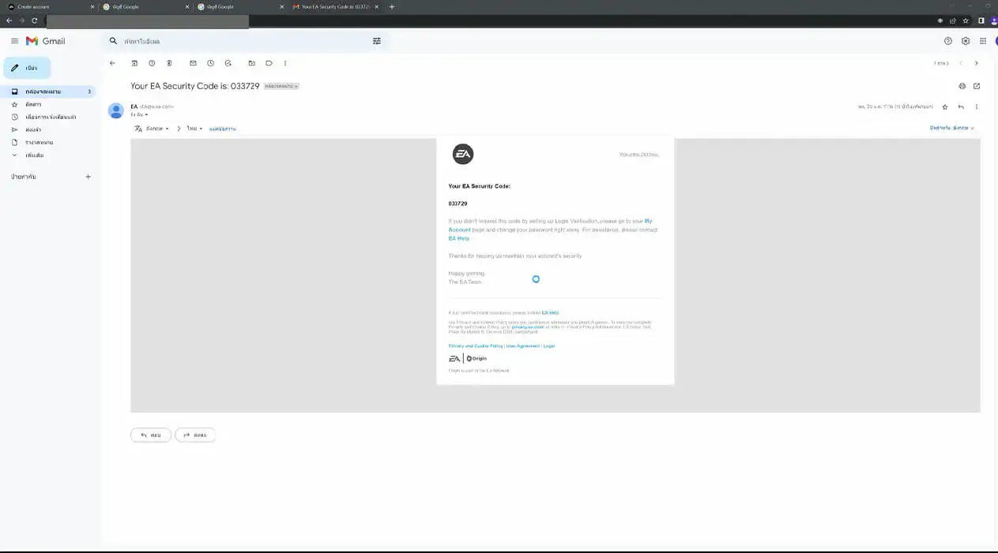Create a new label with plus
Viewport: 998px width, 553px height.
pos(88,177)
